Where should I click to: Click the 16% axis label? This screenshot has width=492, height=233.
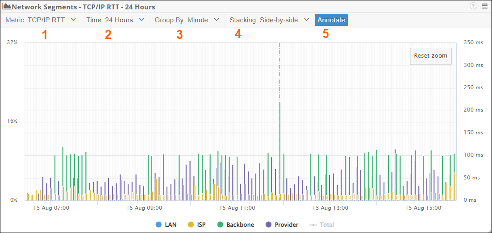coord(12,121)
